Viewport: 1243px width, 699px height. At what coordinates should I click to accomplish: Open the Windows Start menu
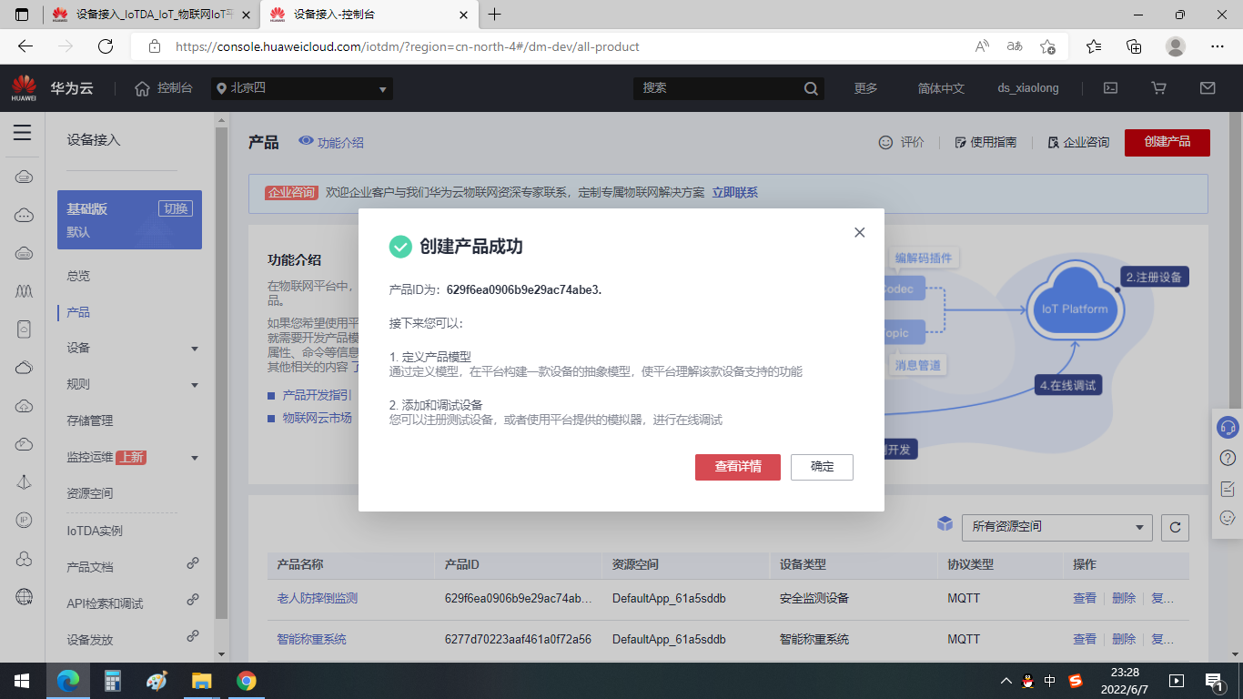click(x=21, y=681)
